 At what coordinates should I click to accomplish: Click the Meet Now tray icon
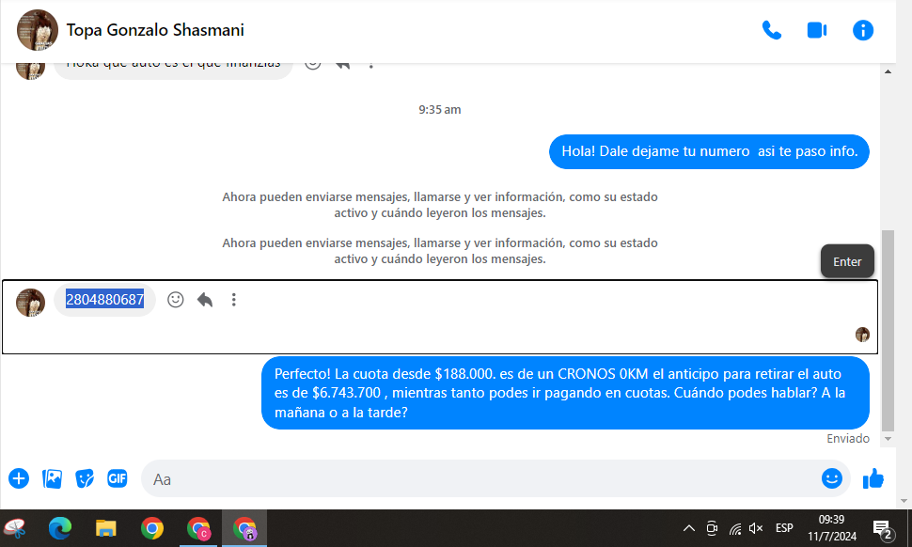pyautogui.click(x=712, y=528)
